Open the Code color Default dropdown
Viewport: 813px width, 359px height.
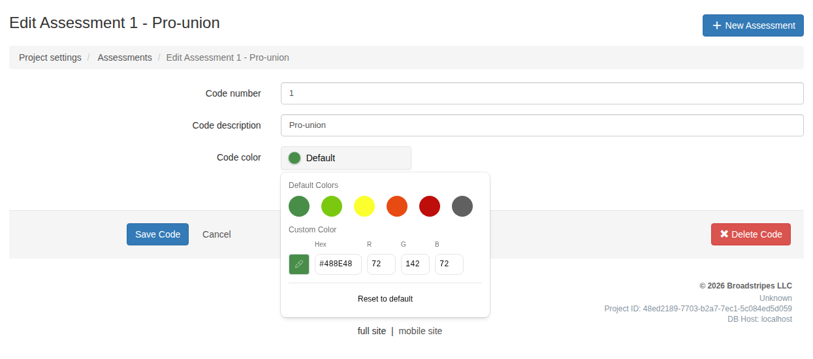click(346, 158)
